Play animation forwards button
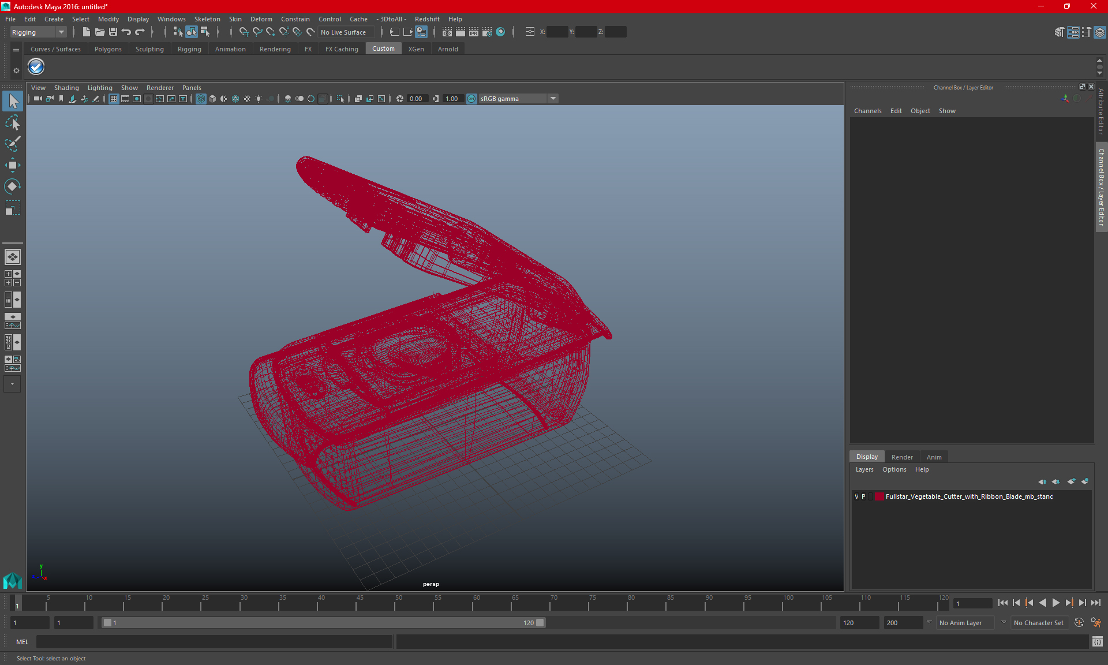The width and height of the screenshot is (1108, 665). point(1055,603)
